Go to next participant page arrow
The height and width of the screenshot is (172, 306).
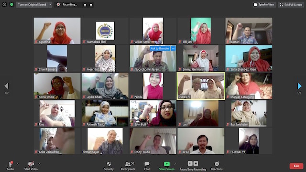(299, 86)
